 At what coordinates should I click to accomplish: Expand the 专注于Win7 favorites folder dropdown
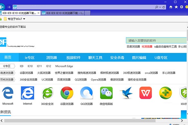coord(24,19)
